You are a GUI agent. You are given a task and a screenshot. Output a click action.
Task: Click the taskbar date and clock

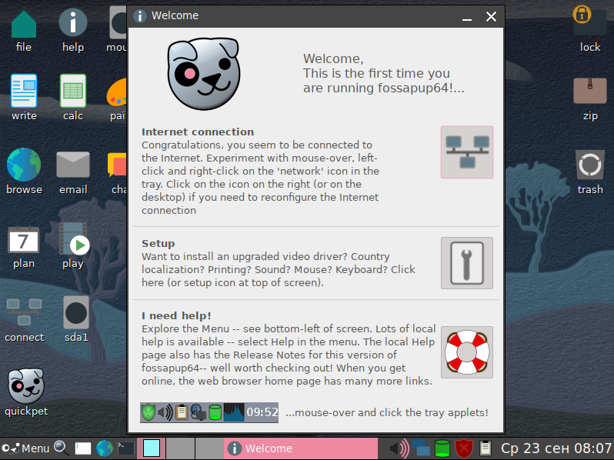point(556,448)
